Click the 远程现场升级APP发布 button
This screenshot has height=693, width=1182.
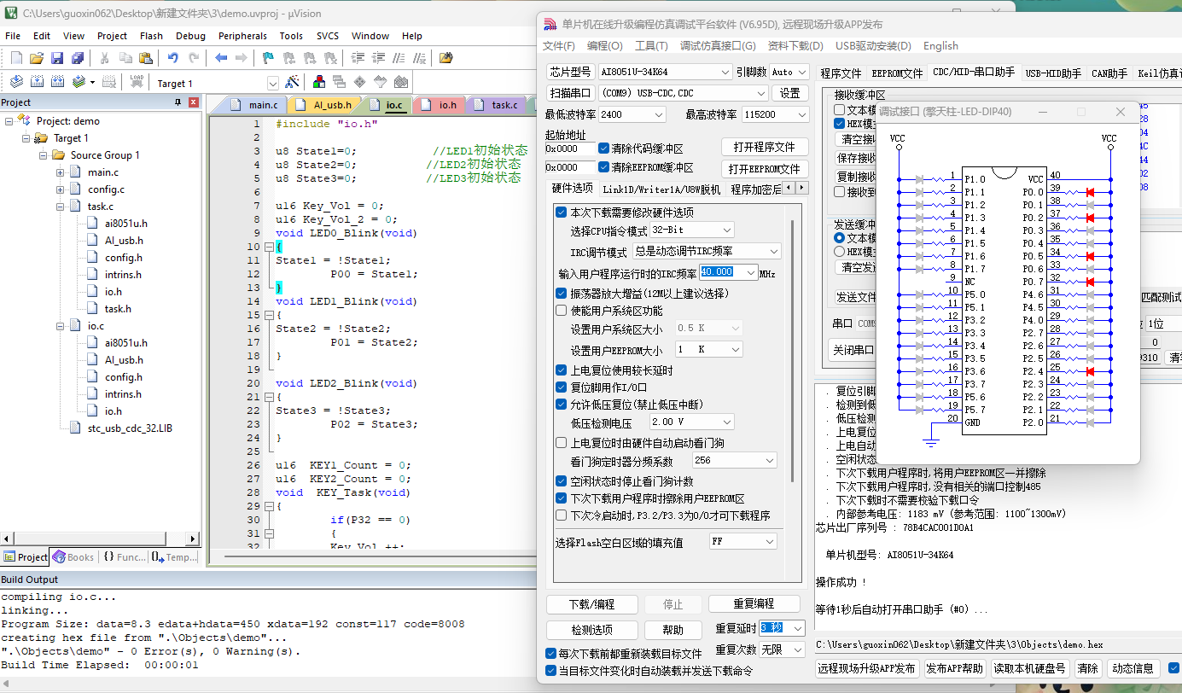click(x=867, y=668)
